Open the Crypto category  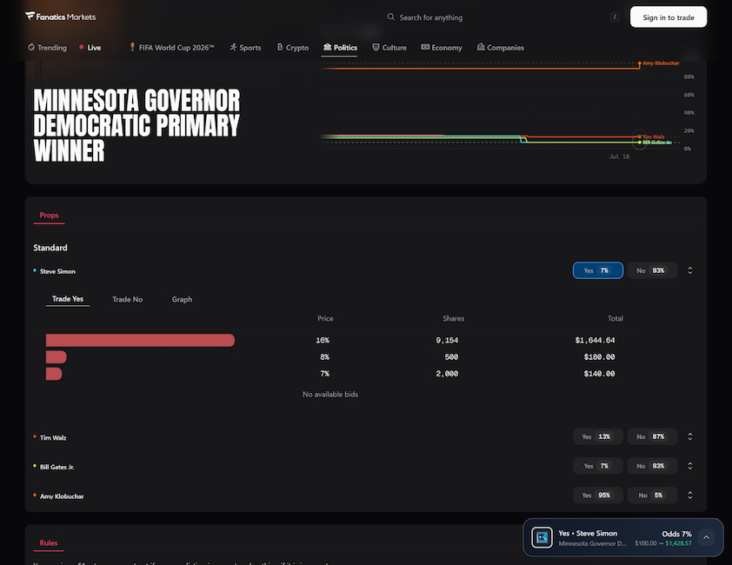tap(293, 47)
